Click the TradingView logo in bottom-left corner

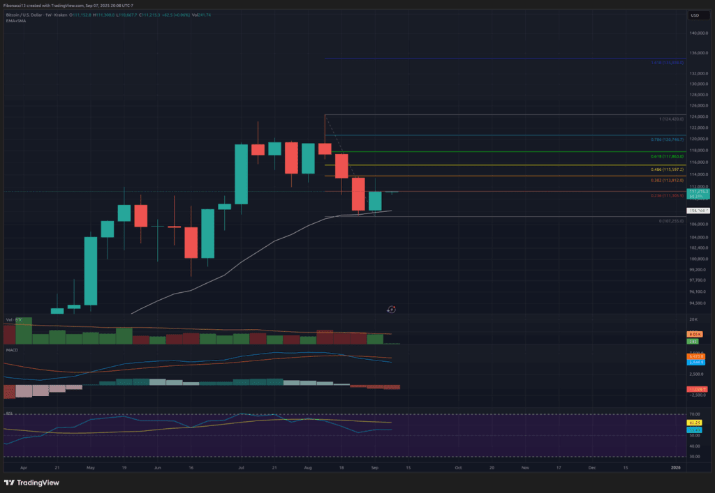coord(31,483)
